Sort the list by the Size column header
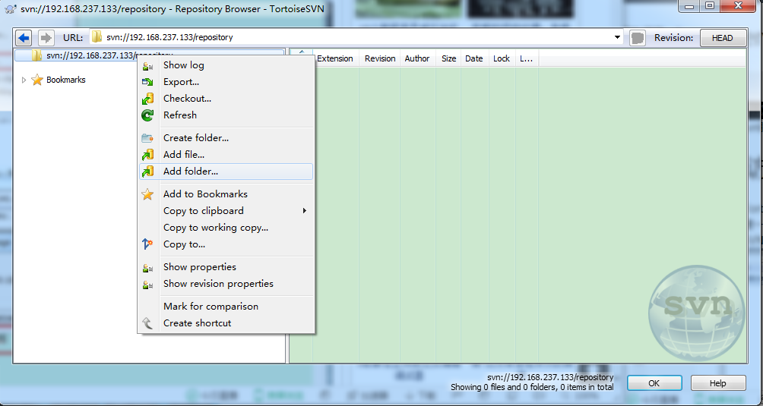Image resolution: width=763 pixels, height=406 pixels. (448, 58)
